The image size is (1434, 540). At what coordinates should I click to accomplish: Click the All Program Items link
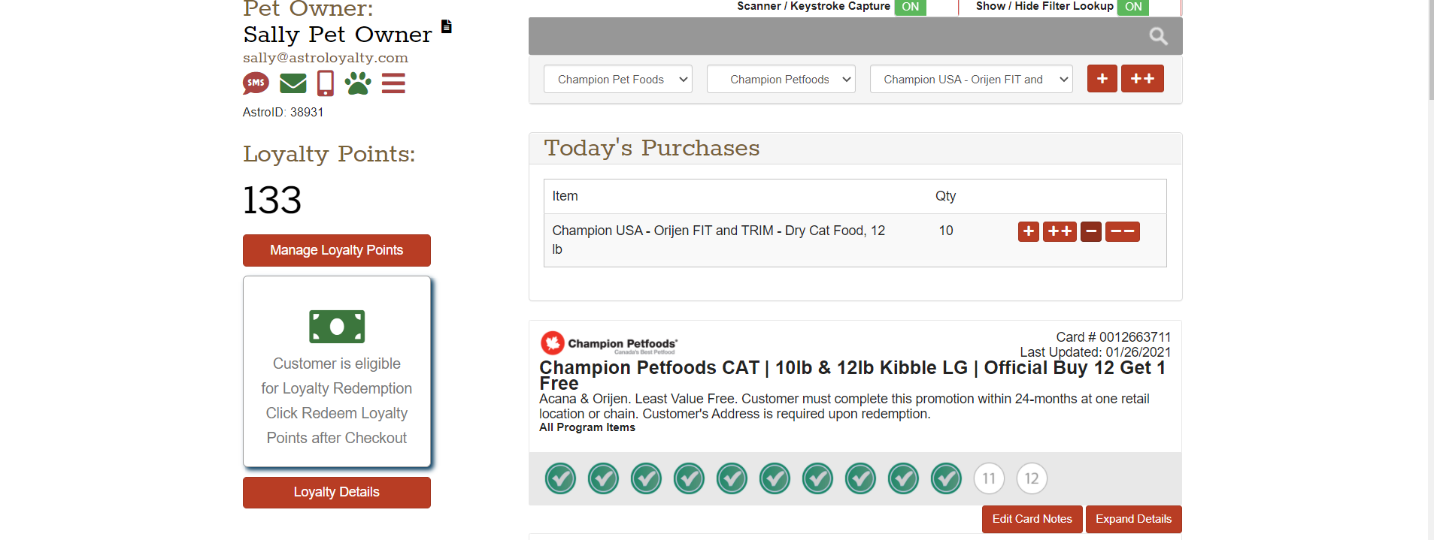(x=587, y=427)
